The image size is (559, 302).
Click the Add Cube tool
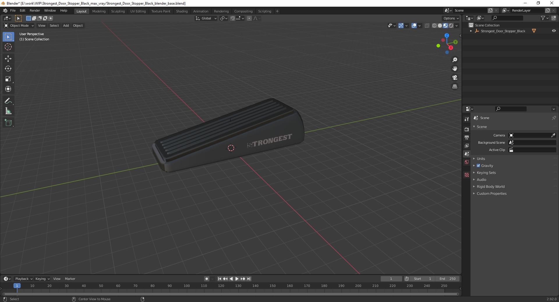coord(8,123)
